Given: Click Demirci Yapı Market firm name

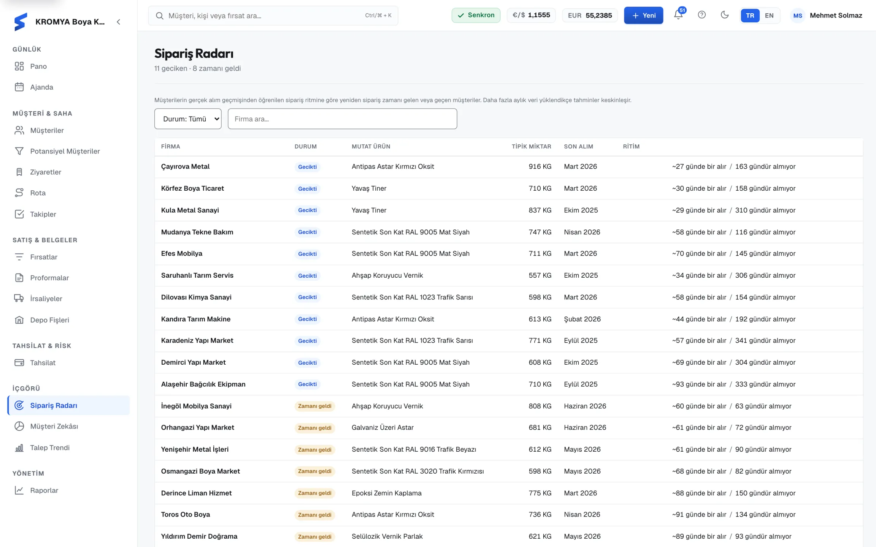Looking at the screenshot, I should tap(194, 362).
